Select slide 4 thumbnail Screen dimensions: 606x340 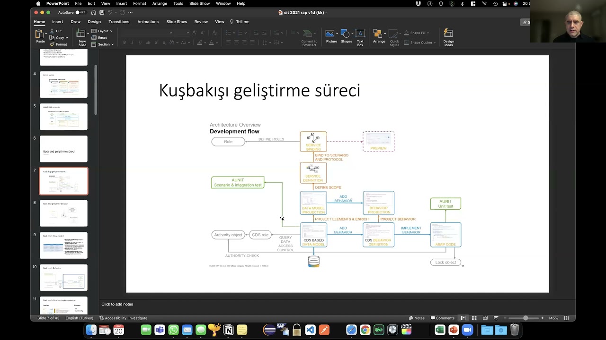[x=63, y=85]
